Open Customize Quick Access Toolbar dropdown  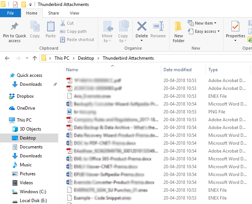(x=30, y=5)
